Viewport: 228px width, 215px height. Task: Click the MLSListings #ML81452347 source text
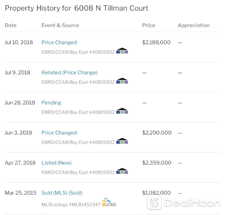(x=71, y=204)
